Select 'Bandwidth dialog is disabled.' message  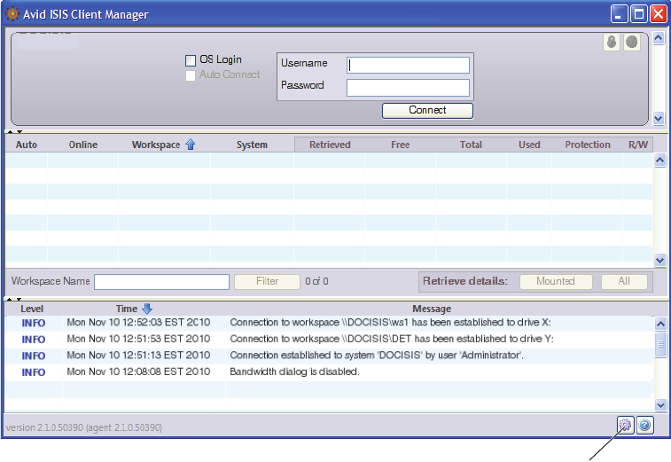click(294, 372)
